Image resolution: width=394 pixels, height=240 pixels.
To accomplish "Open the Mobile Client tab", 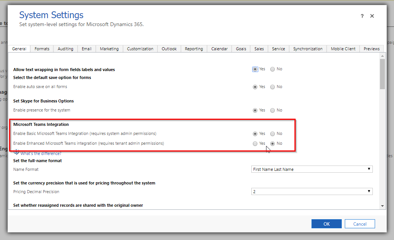I will tap(343, 49).
